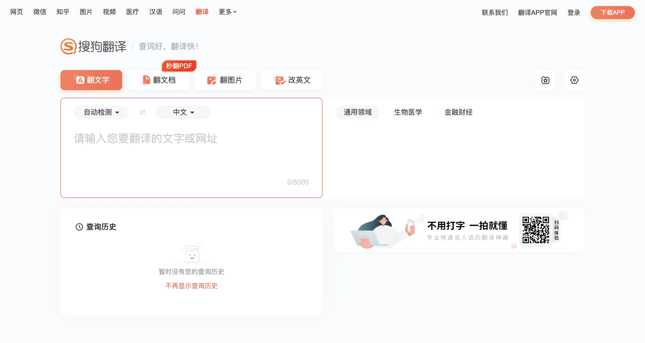Click the 不再显示查询历史 link
The width and height of the screenshot is (645, 343).
(x=191, y=286)
